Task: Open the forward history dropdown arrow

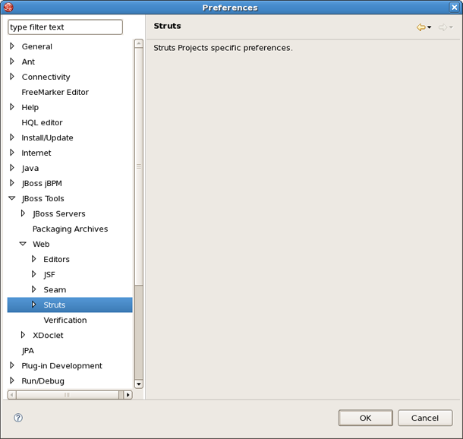Action: tap(451, 27)
